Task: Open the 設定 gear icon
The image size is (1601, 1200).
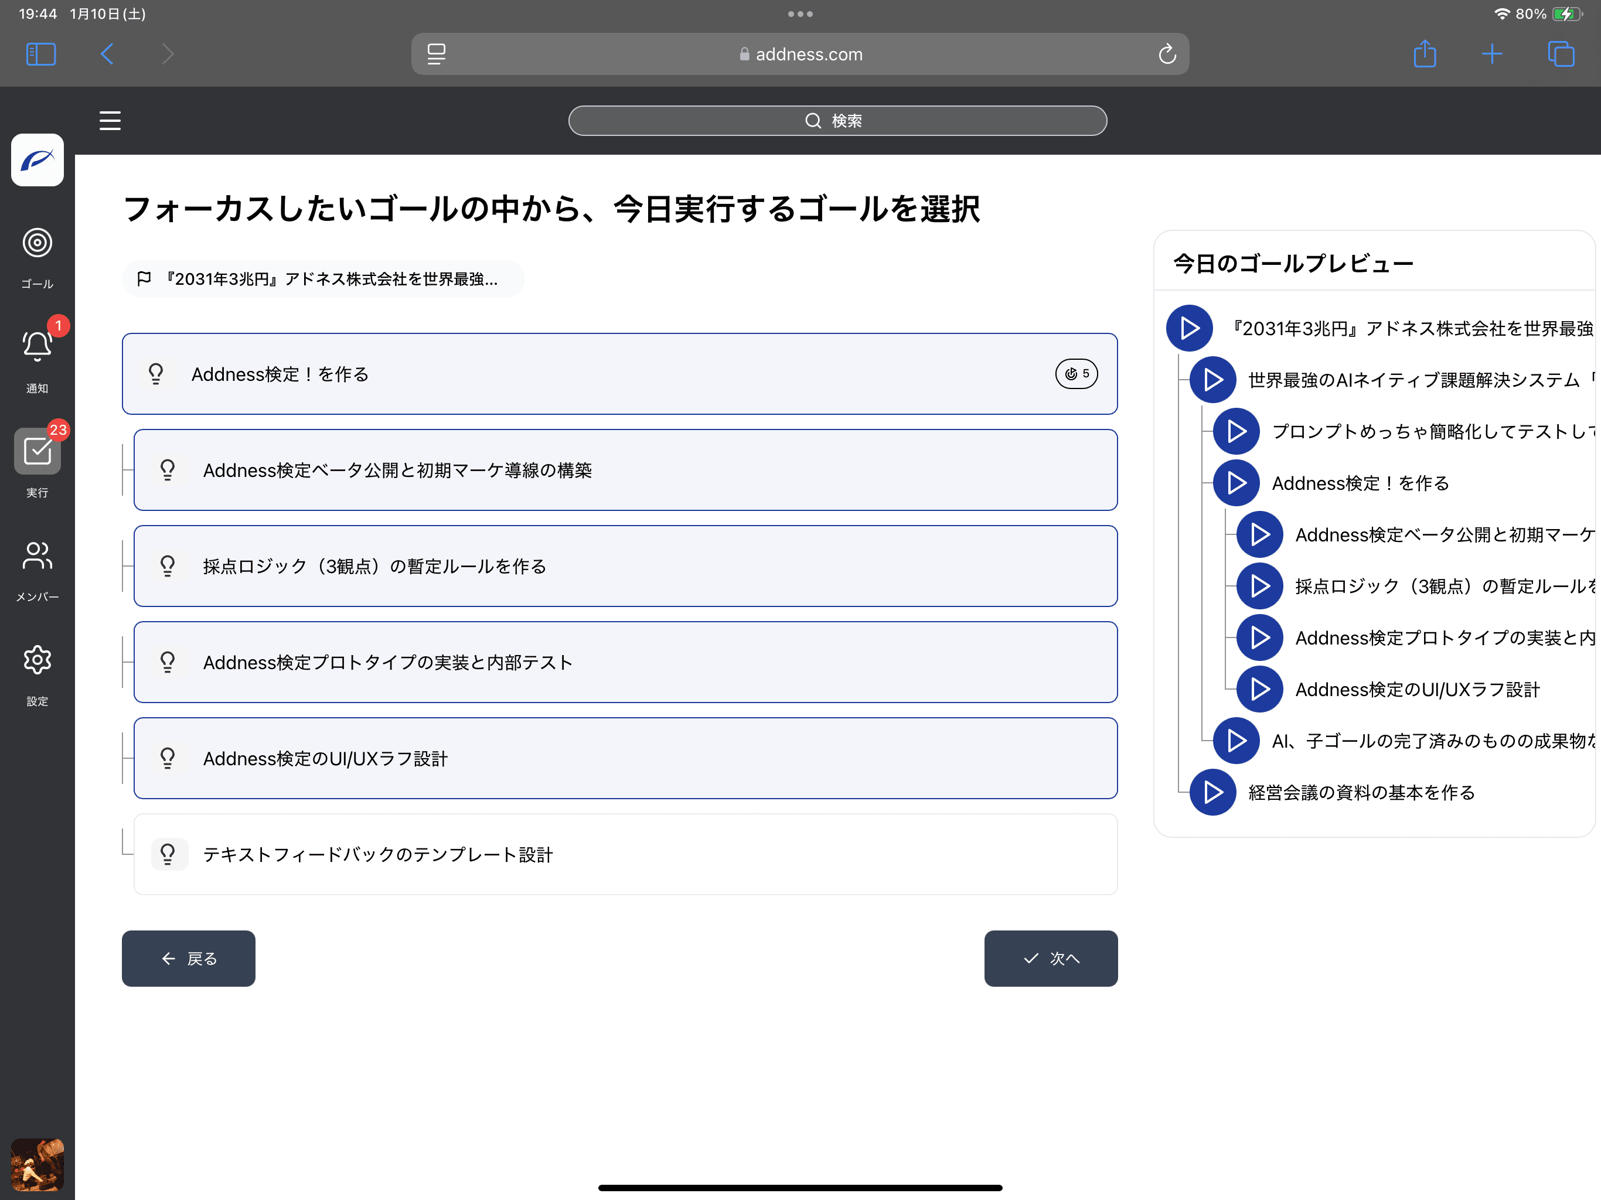Action: coord(37,660)
